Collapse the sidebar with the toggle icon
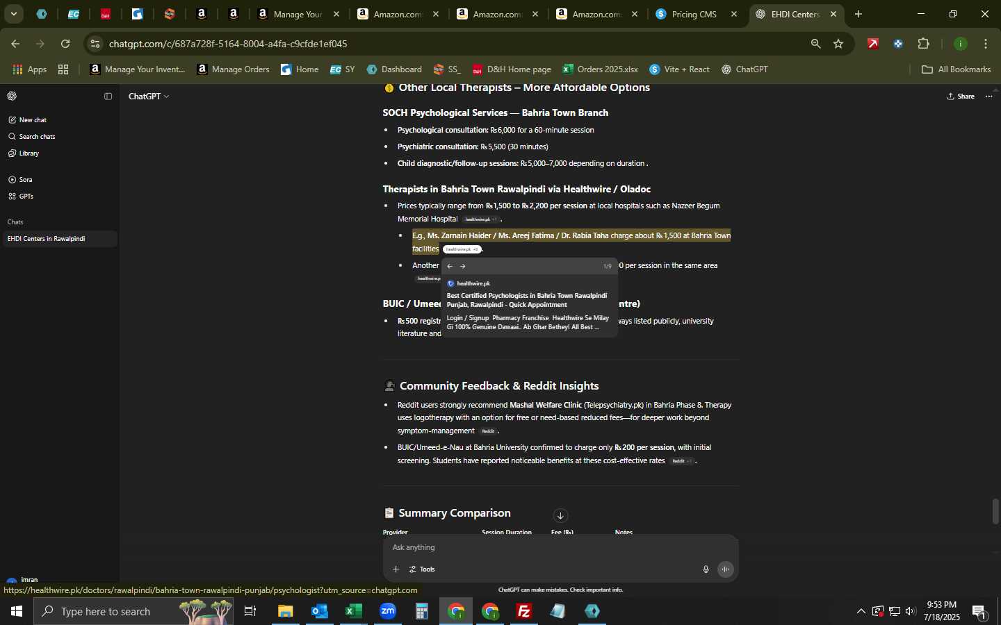This screenshot has width=1001, height=625. (x=108, y=97)
